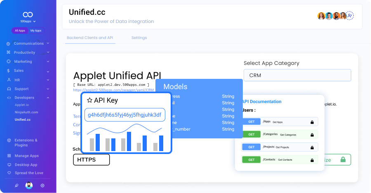Image resolution: width=371 pixels, height=193 pixels.
Task: Click the rocket icon in sidebar footer
Action: click(x=16, y=186)
